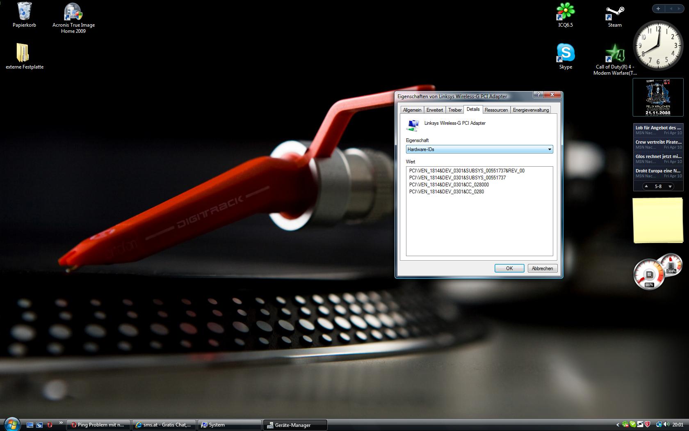689x431 pixels.
Task: Open Acronis True Image Home 2009 shortcut
Action: coord(73,18)
